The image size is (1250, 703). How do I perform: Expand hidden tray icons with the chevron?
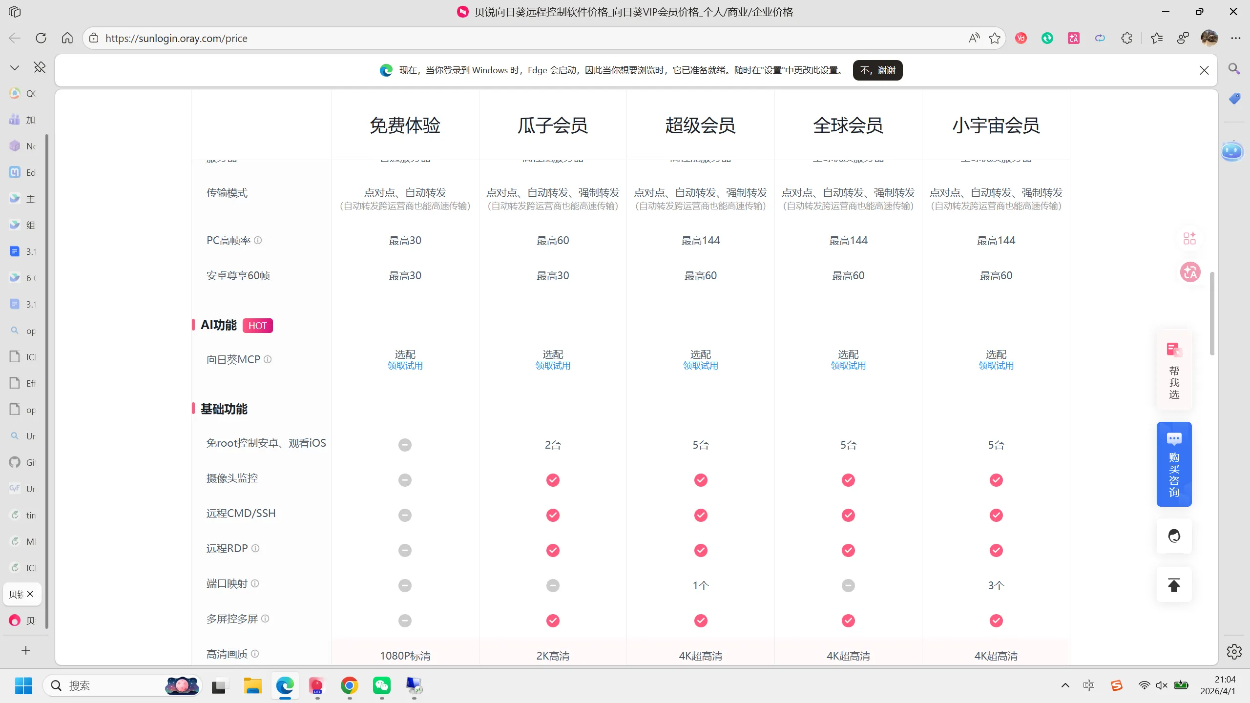point(1065,685)
